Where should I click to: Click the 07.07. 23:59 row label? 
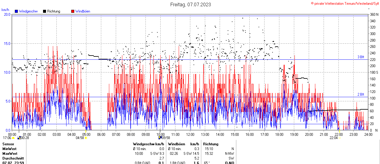(13, 163)
